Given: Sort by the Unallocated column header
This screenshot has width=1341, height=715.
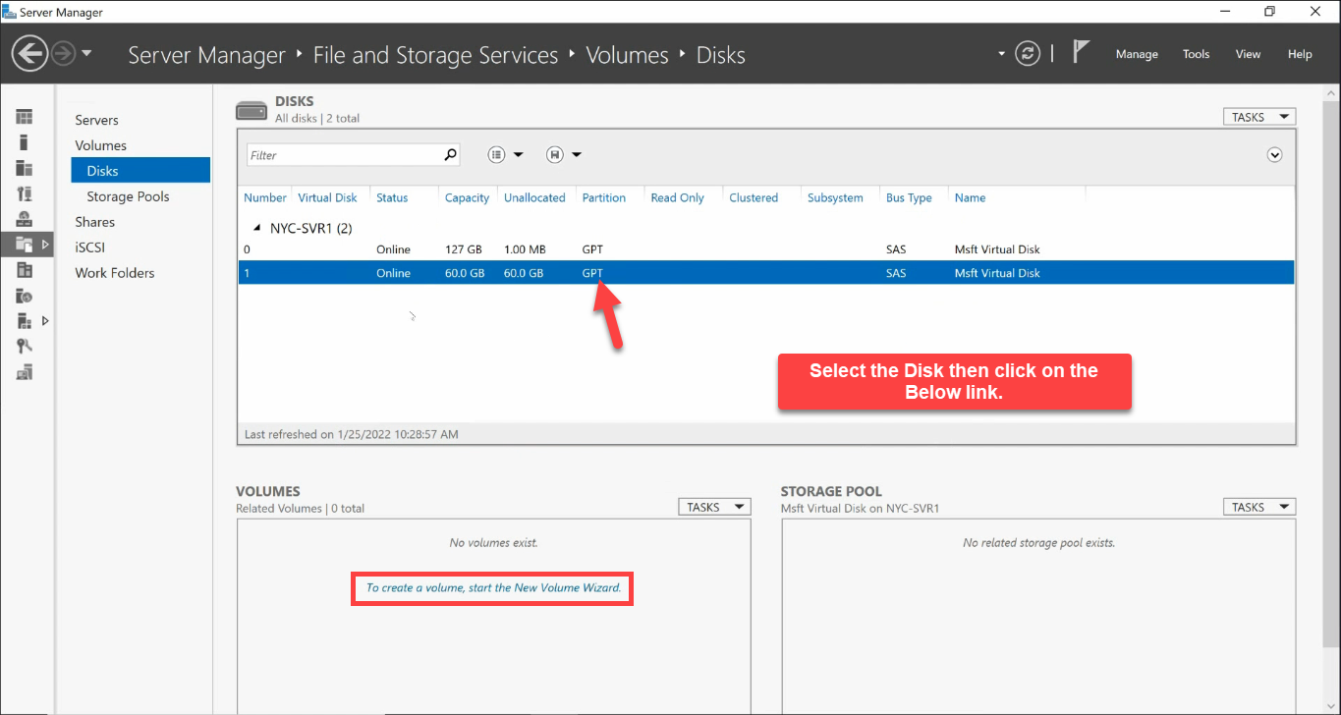Looking at the screenshot, I should pos(534,197).
